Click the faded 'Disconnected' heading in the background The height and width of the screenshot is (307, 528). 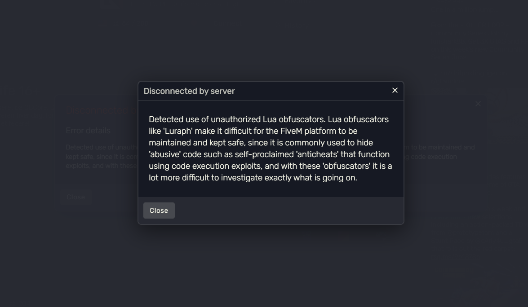point(97,109)
